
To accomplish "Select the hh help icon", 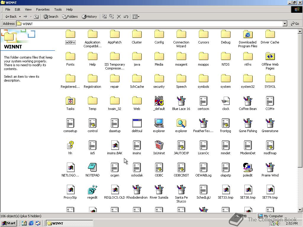I will pos(70,145).
